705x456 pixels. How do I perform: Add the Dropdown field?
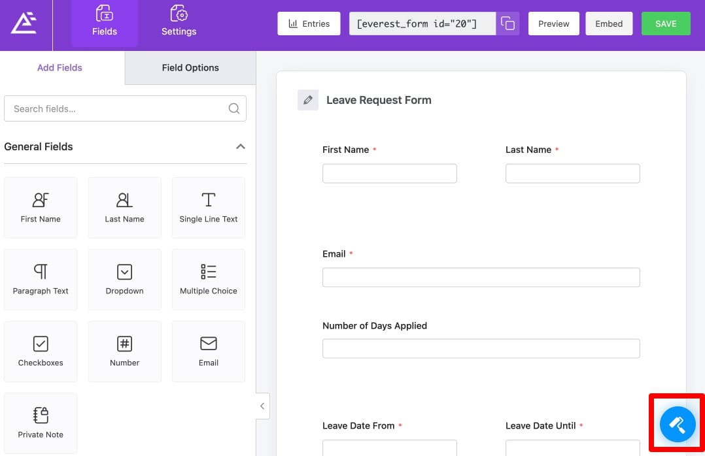tap(124, 280)
